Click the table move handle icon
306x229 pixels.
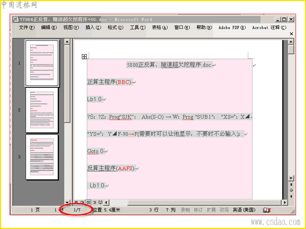pyautogui.click(x=84, y=56)
